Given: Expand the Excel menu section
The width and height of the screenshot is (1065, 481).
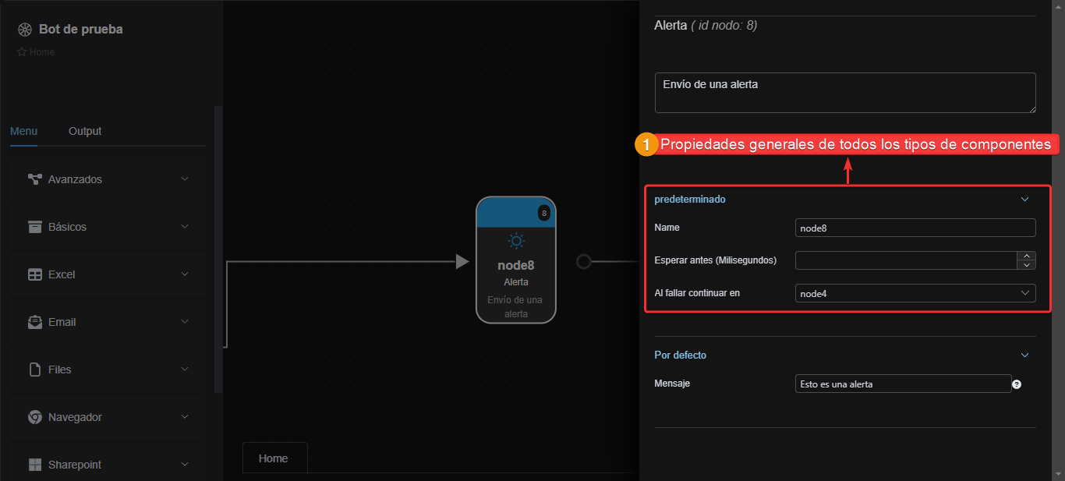Looking at the screenshot, I should click(x=185, y=274).
